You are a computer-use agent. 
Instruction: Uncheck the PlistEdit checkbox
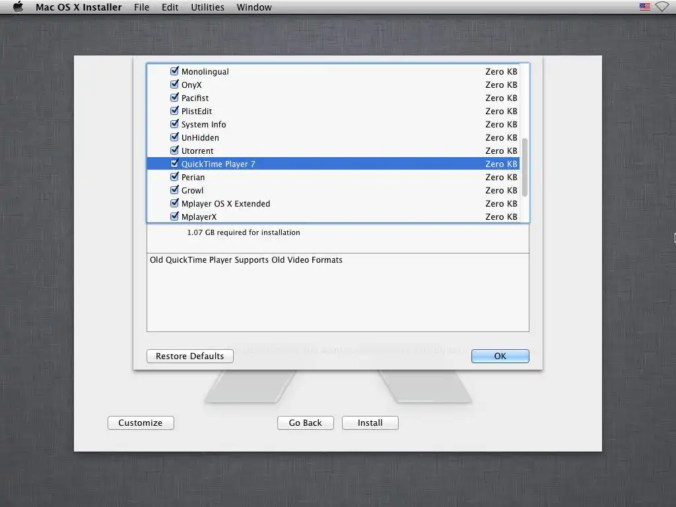point(174,111)
